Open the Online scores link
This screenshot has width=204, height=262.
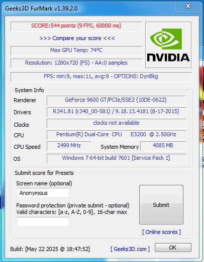pyautogui.click(x=161, y=232)
